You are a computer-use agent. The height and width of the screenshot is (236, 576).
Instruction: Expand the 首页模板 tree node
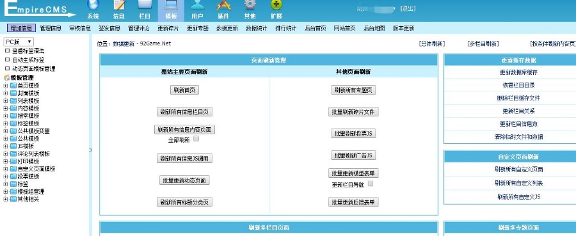coord(6,86)
